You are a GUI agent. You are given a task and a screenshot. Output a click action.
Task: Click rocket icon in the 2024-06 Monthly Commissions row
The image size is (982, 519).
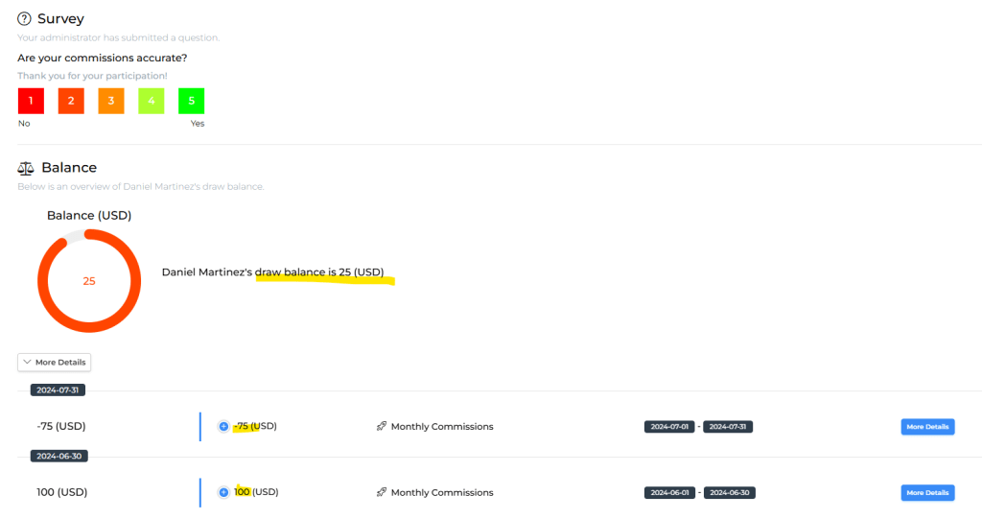tap(382, 492)
